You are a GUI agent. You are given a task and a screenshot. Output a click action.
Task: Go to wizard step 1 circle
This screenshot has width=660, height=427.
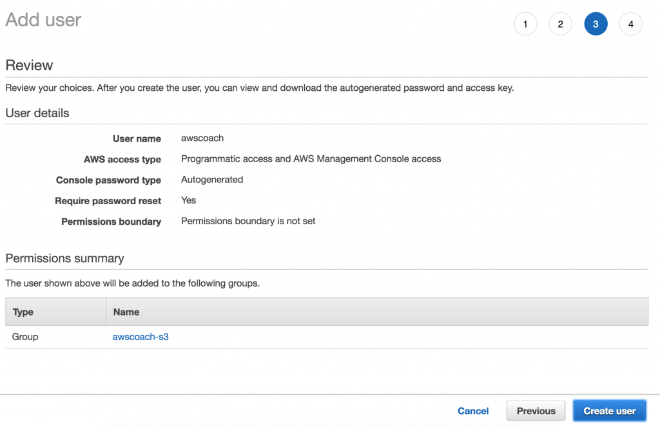point(525,24)
